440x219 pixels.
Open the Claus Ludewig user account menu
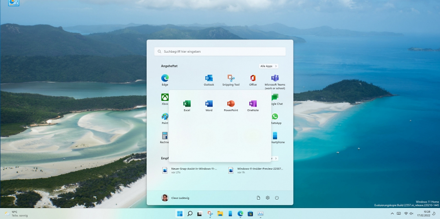point(176,198)
